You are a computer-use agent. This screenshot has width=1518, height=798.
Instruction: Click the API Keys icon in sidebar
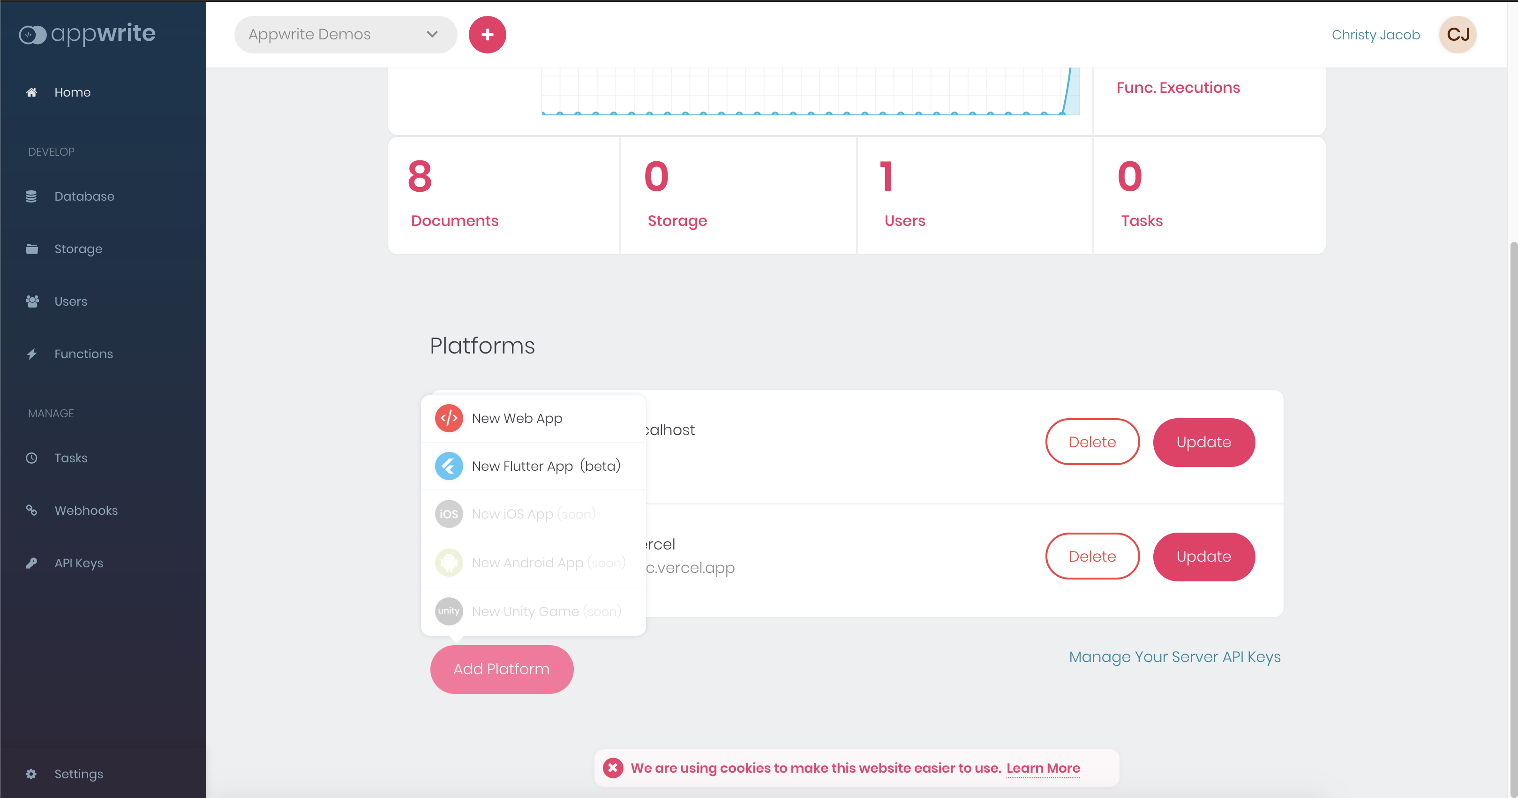pyautogui.click(x=33, y=562)
